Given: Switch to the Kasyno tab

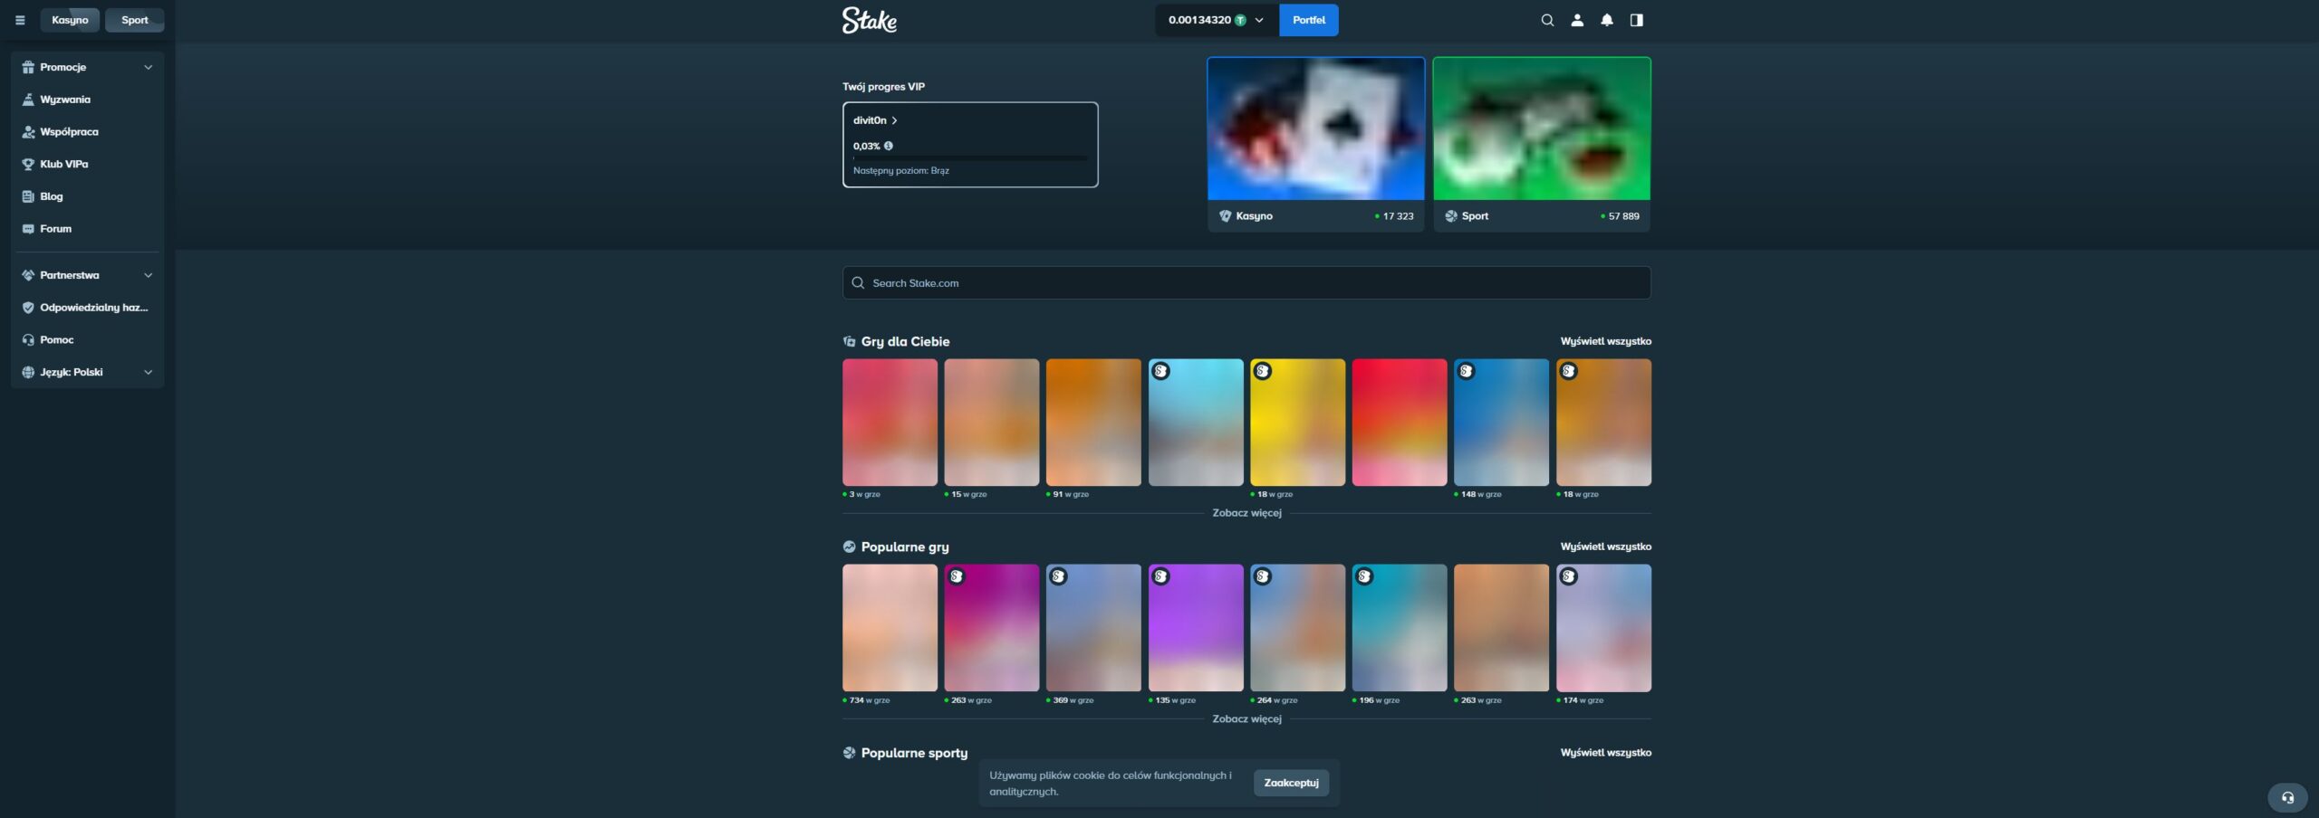Looking at the screenshot, I should pyautogui.click(x=70, y=20).
